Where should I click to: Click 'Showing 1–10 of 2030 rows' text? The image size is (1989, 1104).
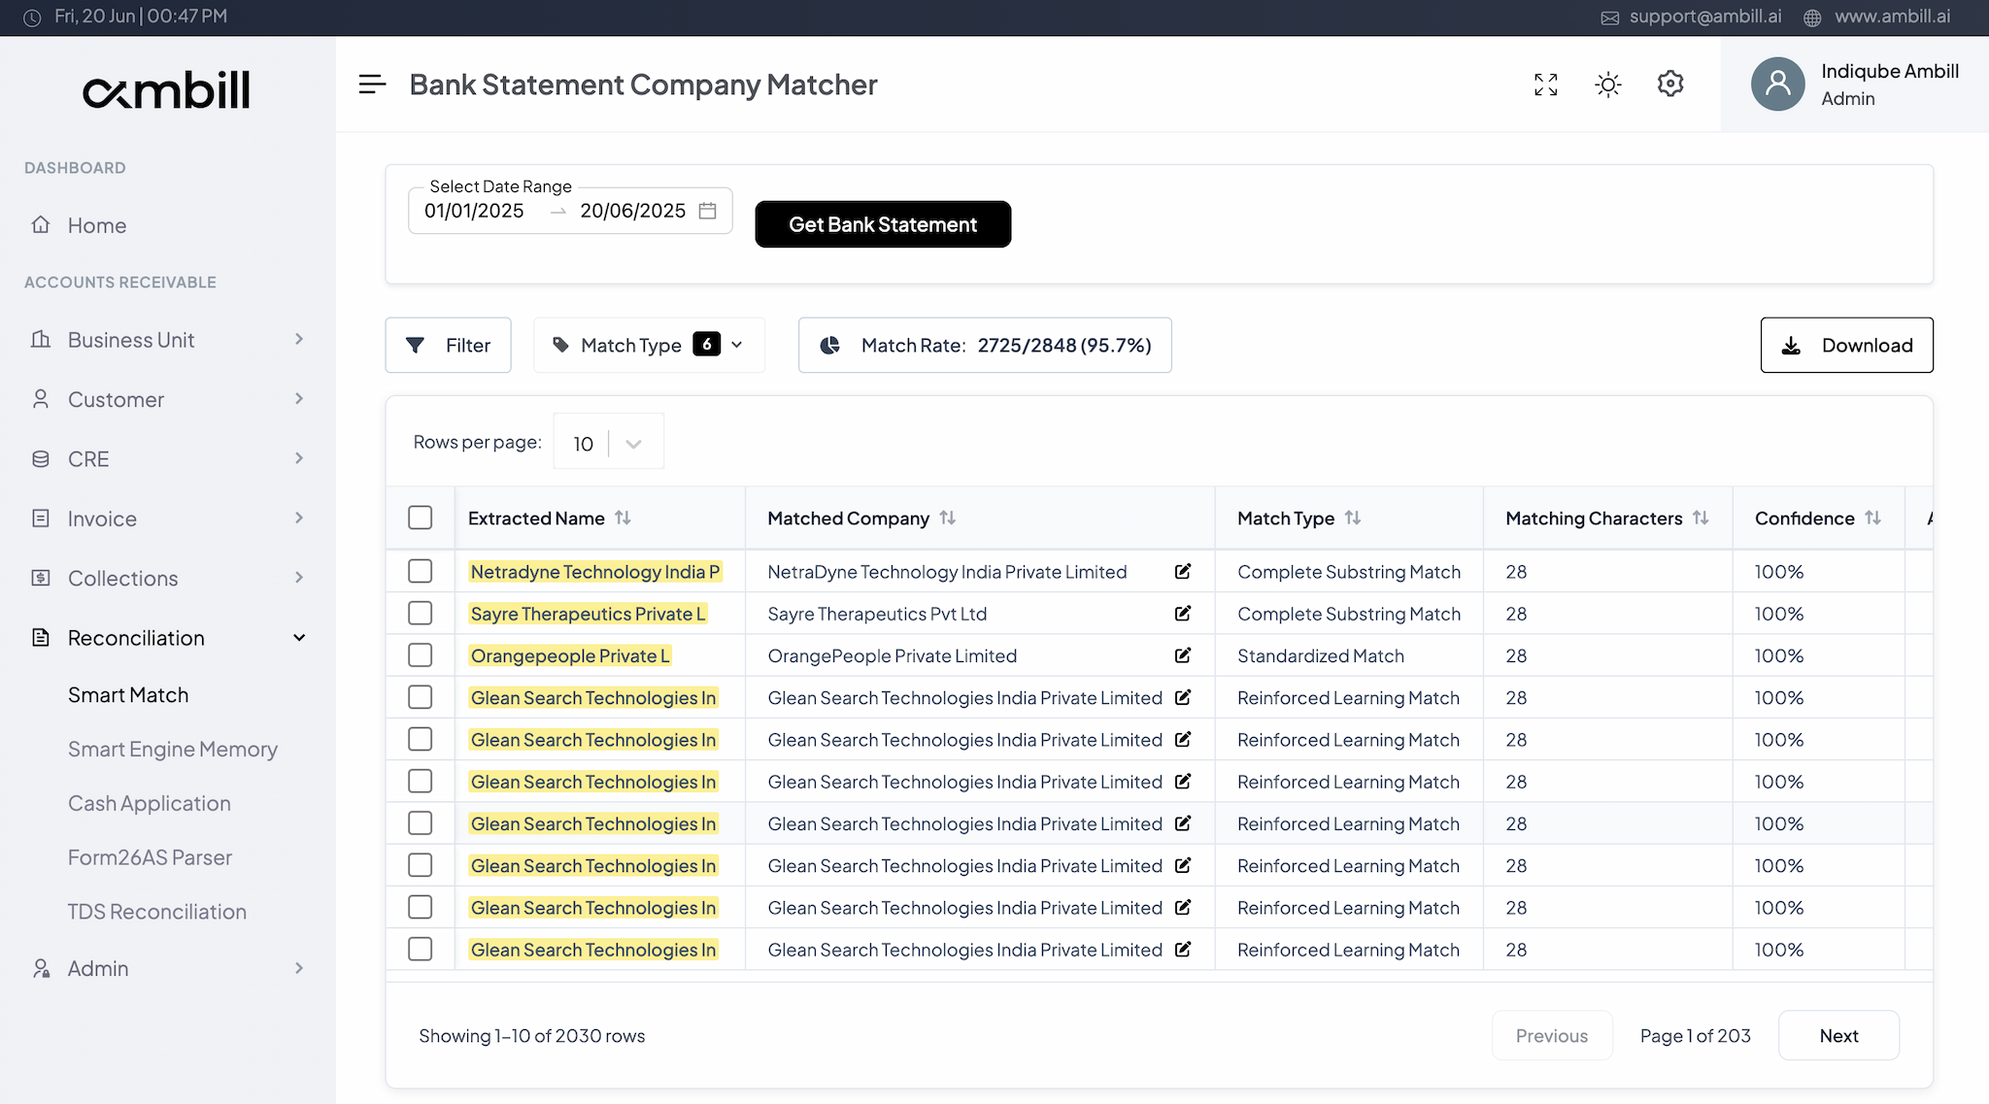point(532,1036)
